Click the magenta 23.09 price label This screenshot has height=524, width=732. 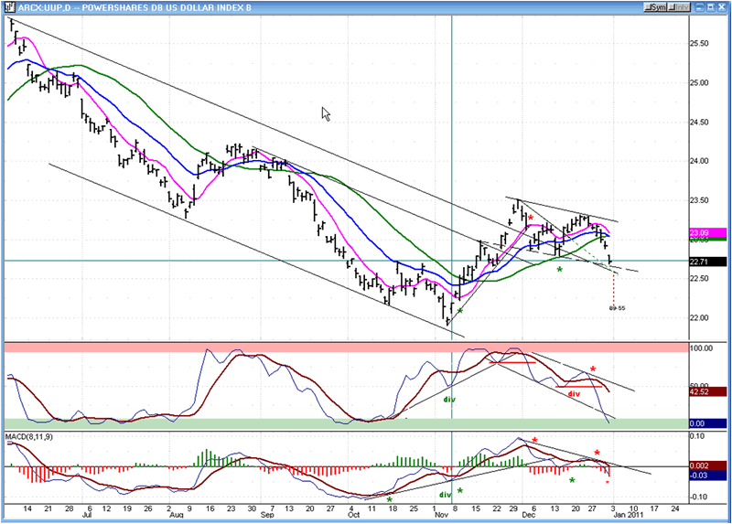point(702,232)
